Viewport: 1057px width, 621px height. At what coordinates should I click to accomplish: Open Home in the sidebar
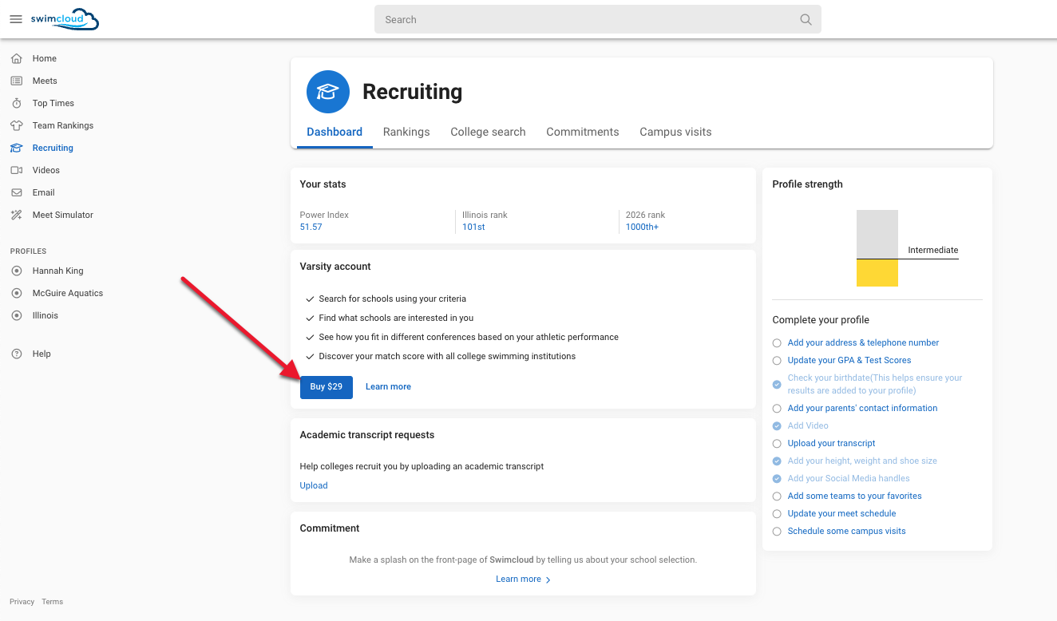click(45, 58)
